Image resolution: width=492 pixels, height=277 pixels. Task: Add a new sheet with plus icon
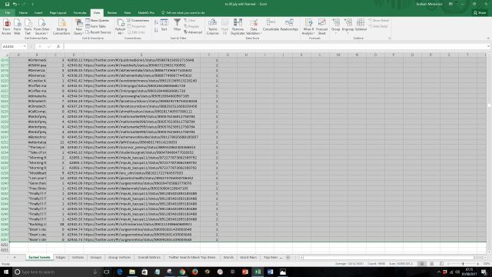tap(288, 258)
